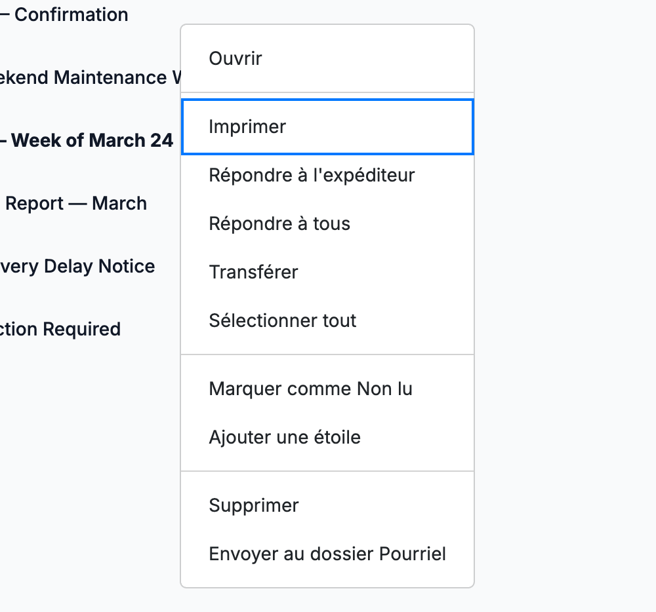656x612 pixels.
Task: Delete the email using Supprimer
Action: (x=327, y=505)
